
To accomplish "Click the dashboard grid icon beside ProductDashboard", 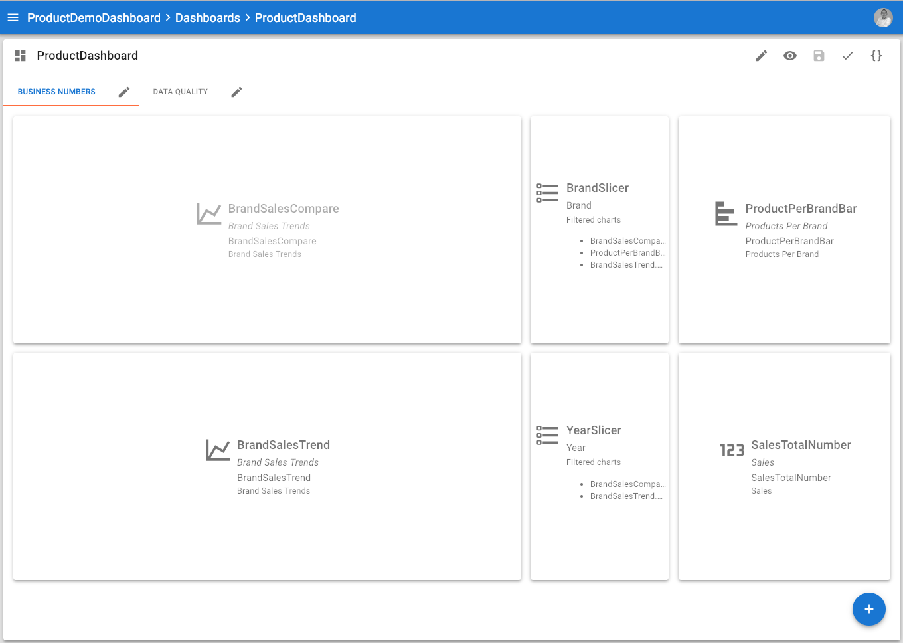I will [x=20, y=56].
